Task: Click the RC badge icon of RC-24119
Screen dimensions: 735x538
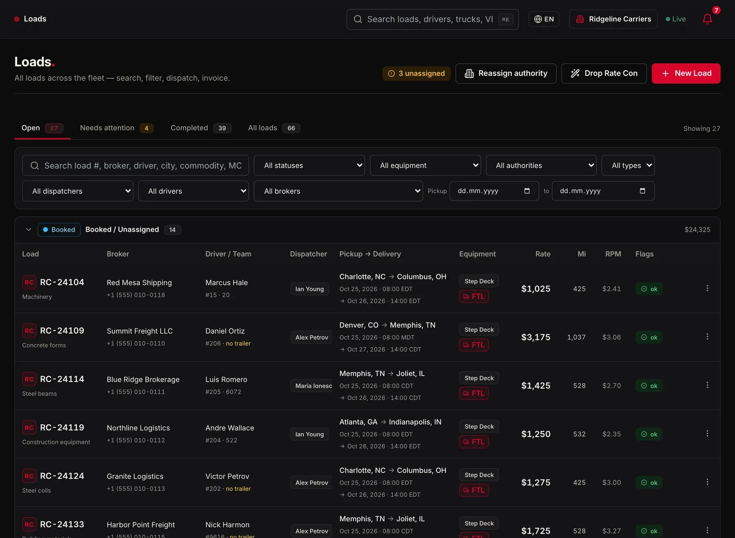Action: tap(29, 427)
